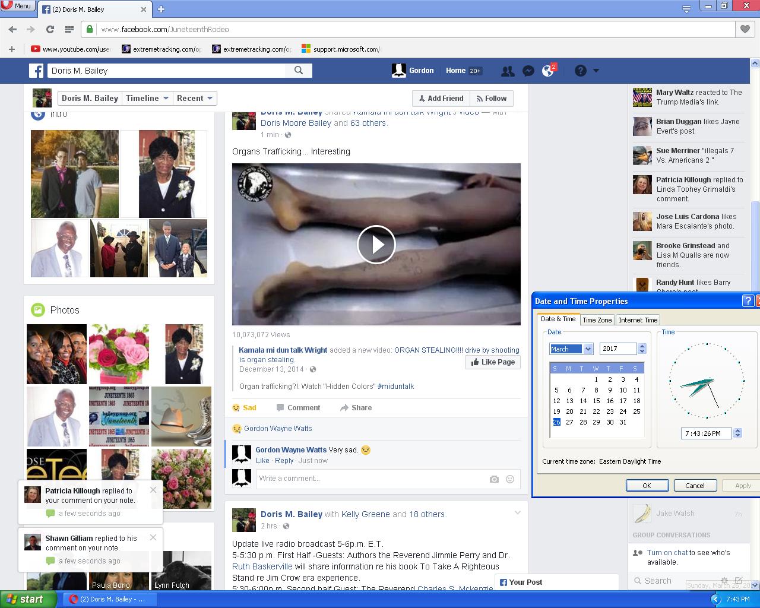Open emoji picker in comment box
The width and height of the screenshot is (760, 608).
click(x=510, y=479)
